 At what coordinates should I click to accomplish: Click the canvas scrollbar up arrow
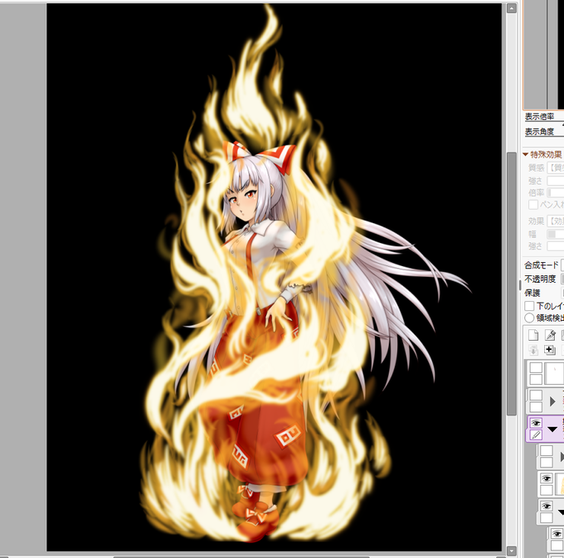click(x=512, y=8)
